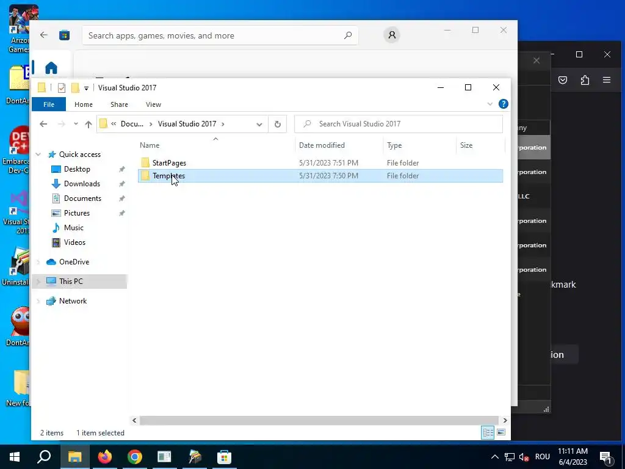625x469 pixels.
Task: Select This PC in the navigation pane
Action: [71, 282]
